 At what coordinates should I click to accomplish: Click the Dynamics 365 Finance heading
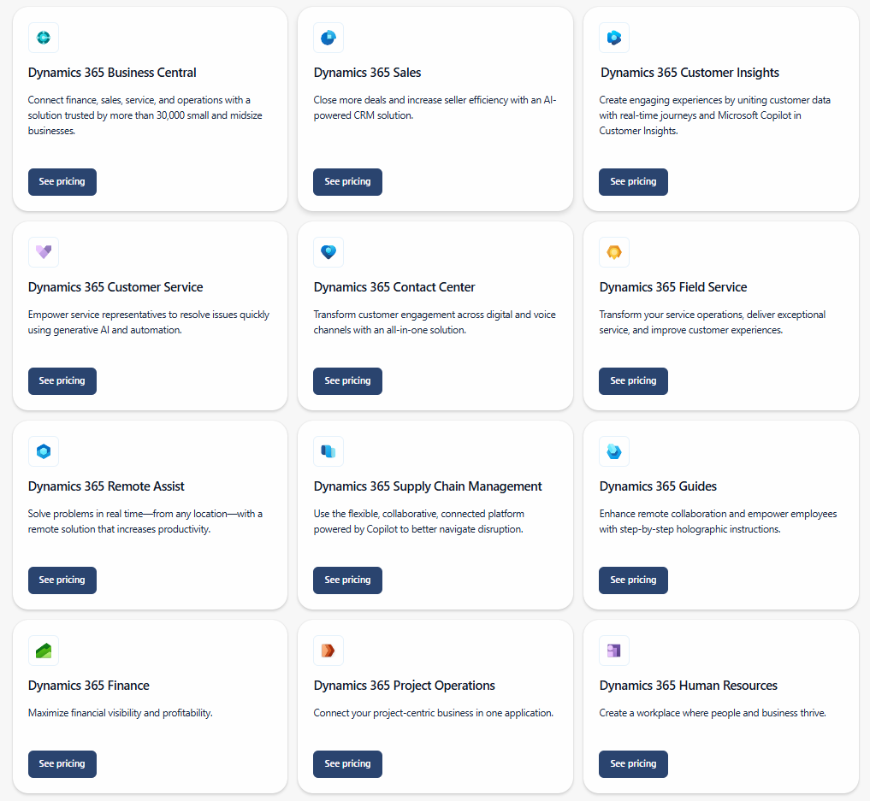pos(89,685)
